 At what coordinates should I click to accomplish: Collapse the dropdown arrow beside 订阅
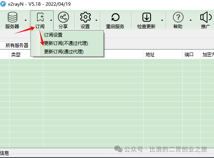coord(51,20)
